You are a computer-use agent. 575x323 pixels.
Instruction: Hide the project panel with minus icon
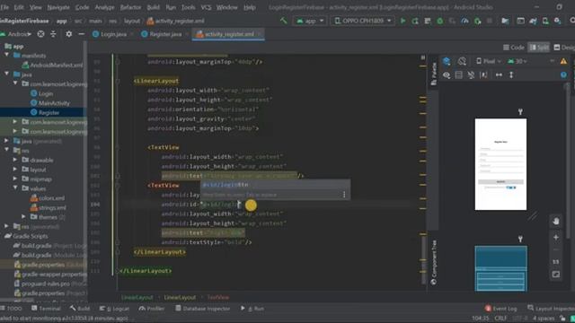click(81, 34)
